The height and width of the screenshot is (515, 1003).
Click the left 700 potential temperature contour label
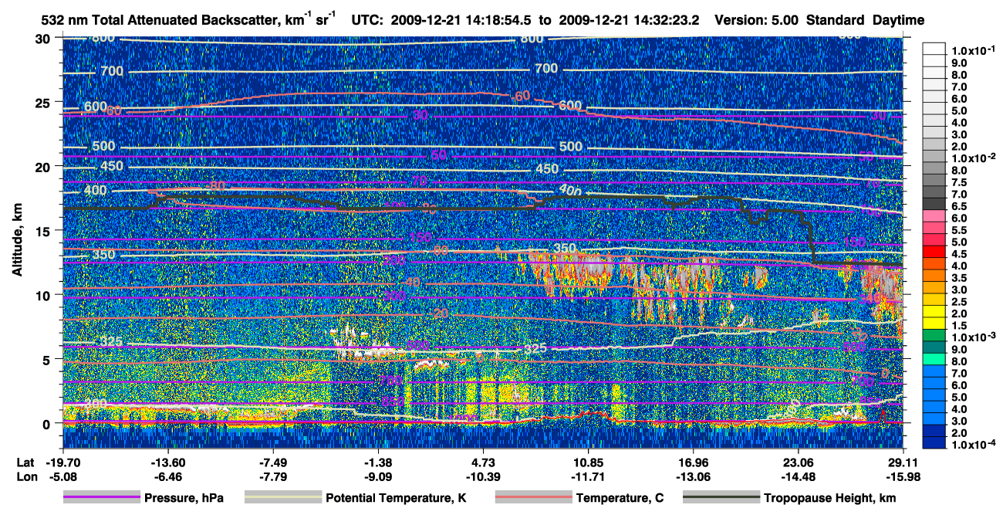click(112, 72)
